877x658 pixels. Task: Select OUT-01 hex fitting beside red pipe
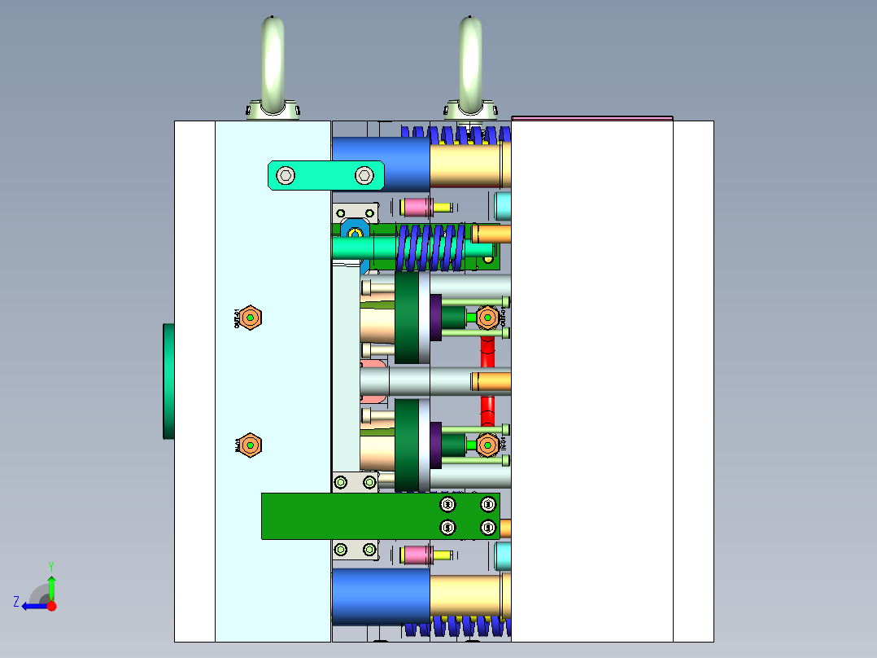488,318
